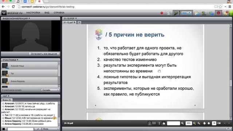Click the blue button beside talk mode
The height and width of the screenshot is (131, 233).
coord(189,13)
